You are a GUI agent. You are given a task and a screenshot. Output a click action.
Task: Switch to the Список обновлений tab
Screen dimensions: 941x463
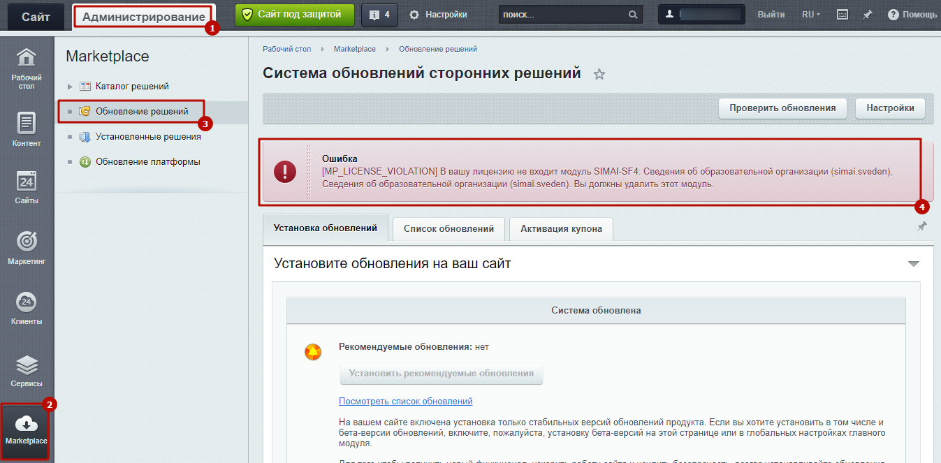(x=448, y=228)
